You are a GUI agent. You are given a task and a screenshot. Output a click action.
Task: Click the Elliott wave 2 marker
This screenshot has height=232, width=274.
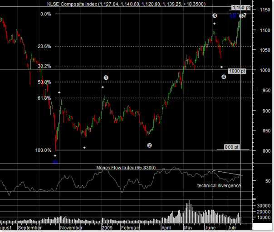pos(149,145)
